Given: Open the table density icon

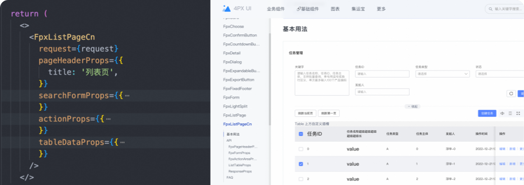Looking at the screenshot, I should click(x=502, y=113).
